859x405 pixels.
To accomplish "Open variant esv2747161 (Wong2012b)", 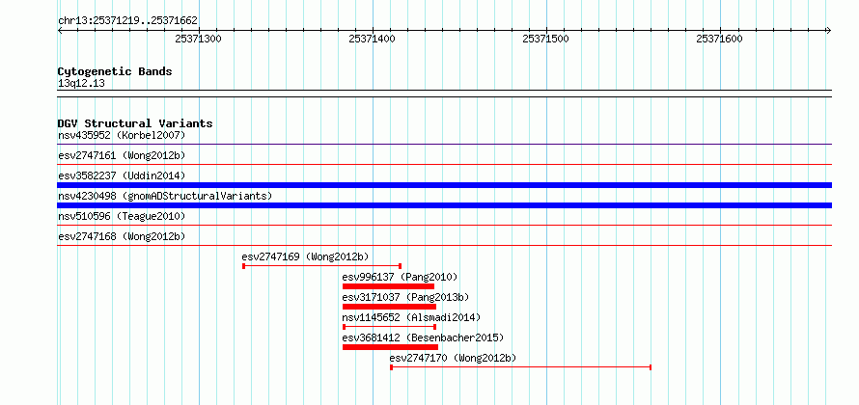I will (x=122, y=155).
